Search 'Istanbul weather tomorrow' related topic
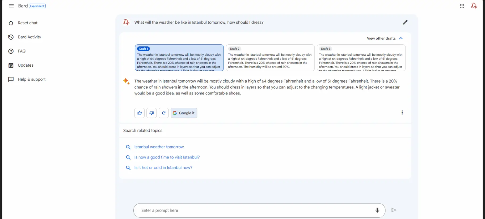Viewport: 485px width, 219px height. point(159,147)
